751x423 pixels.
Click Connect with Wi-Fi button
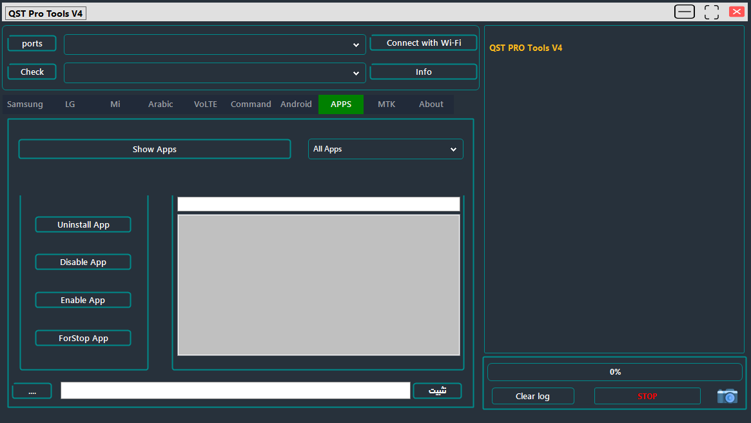coord(424,43)
